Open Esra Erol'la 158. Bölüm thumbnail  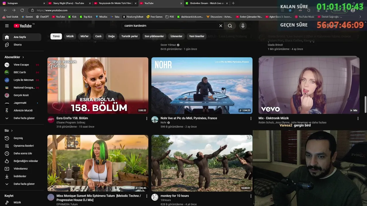coord(98,86)
